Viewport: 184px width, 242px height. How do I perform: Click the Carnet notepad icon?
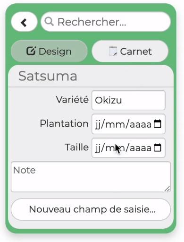[113, 51]
